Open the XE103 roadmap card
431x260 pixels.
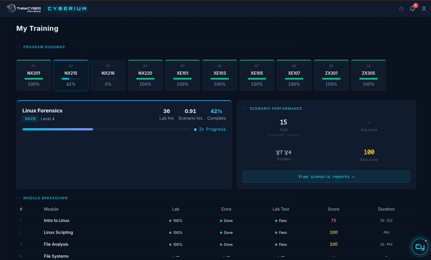(220, 76)
